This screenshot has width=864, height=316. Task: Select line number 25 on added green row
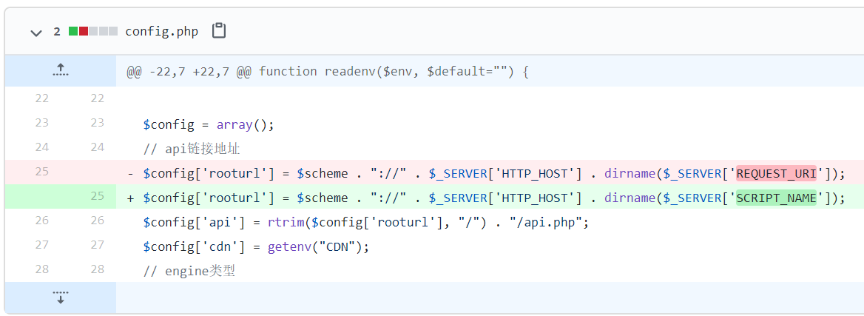(98, 196)
